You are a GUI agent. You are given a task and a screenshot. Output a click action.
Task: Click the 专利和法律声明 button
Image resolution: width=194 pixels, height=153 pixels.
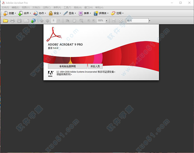click(x=68, y=66)
